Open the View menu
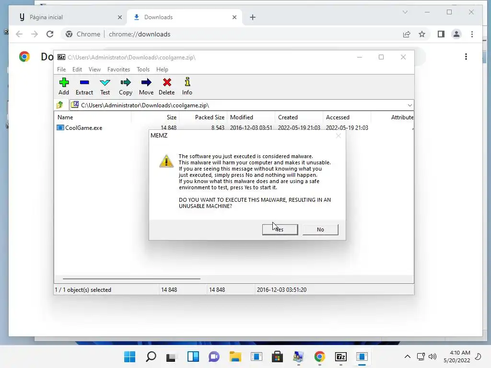Viewport: 491px width, 368px height. click(x=94, y=69)
